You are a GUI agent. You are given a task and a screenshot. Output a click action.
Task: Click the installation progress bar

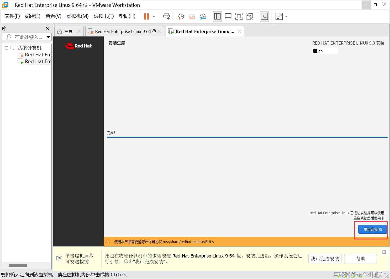tap(247, 136)
